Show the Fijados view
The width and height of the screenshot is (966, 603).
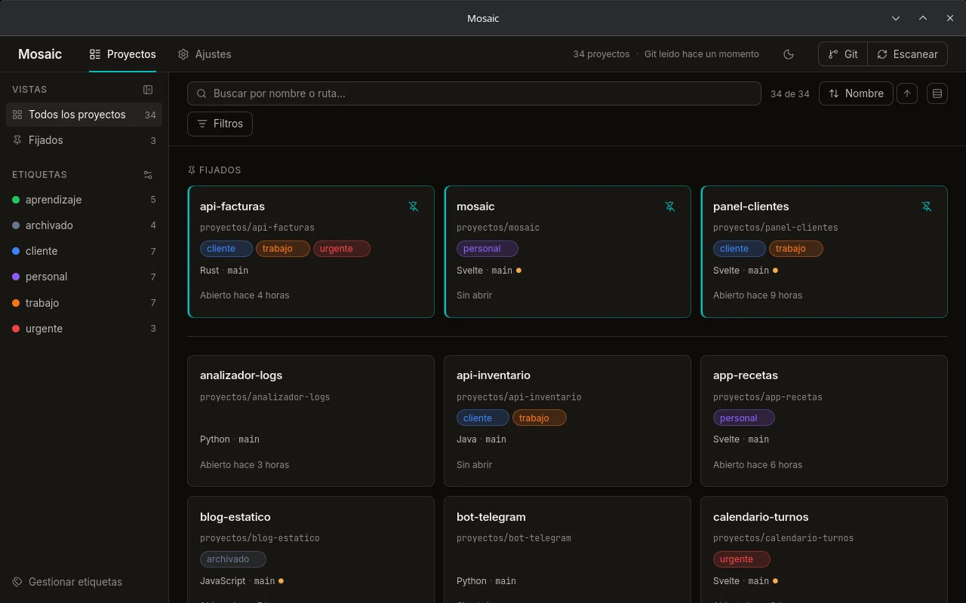pos(84,140)
